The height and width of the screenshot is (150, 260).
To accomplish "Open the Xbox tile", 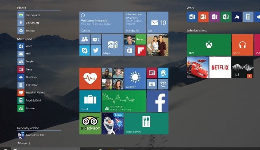I will pyautogui.click(x=209, y=45).
